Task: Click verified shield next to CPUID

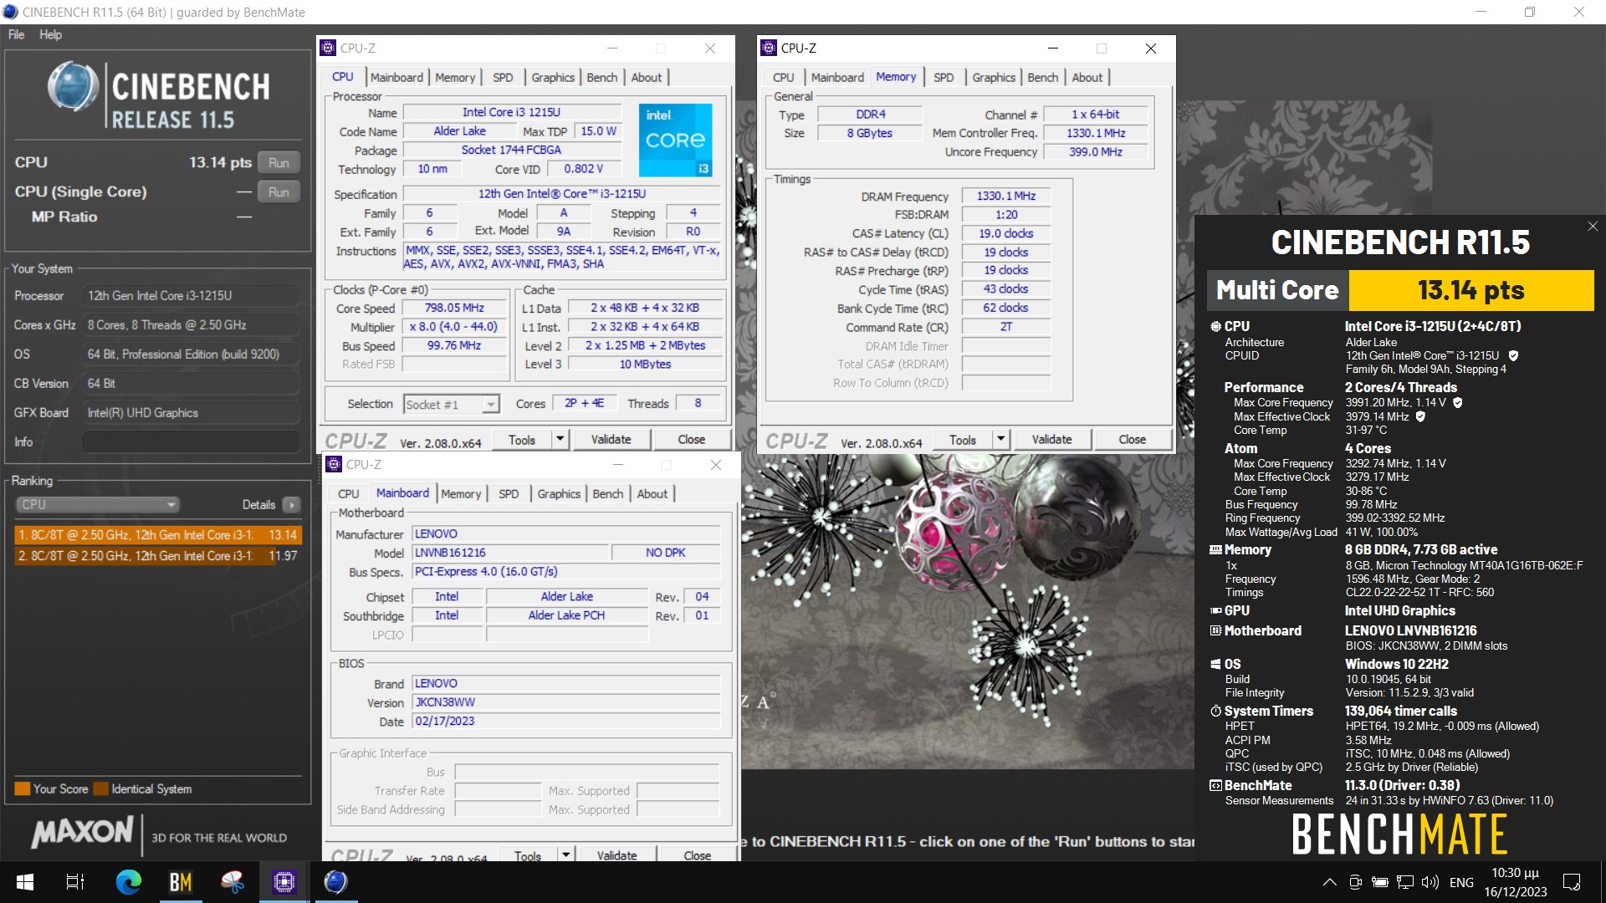Action: tap(1513, 355)
